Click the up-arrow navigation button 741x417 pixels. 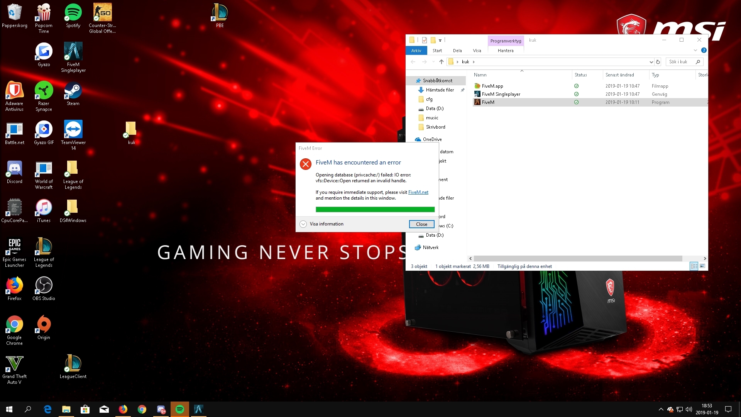(441, 62)
